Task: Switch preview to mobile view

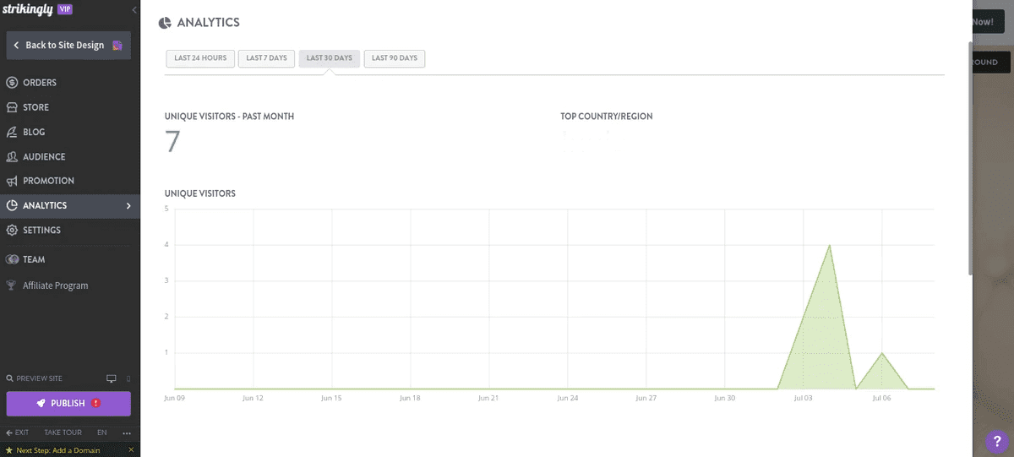Action: pyautogui.click(x=128, y=378)
